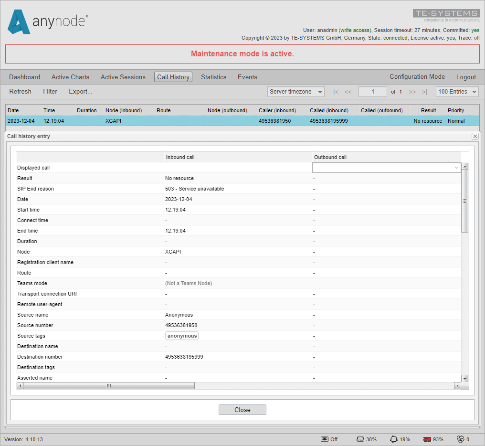Refresh the call history list
This screenshot has height=446, width=485.
tap(20, 91)
